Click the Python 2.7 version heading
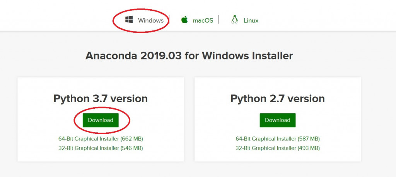Viewport: 396px width, 177px height. pyautogui.click(x=278, y=99)
